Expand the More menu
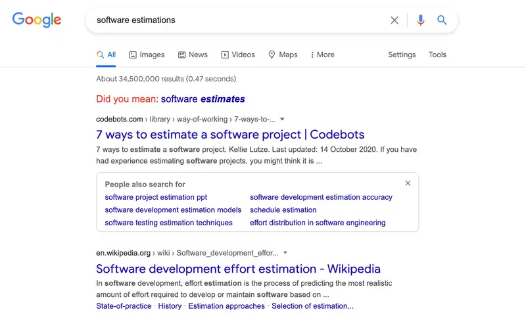The width and height of the screenshot is (526, 316). pyautogui.click(x=322, y=55)
